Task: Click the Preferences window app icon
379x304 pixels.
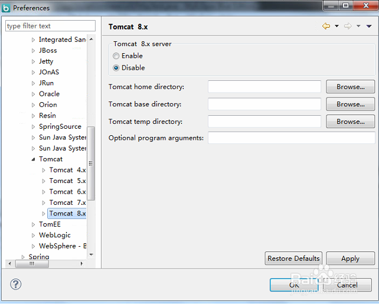Action: [6, 8]
